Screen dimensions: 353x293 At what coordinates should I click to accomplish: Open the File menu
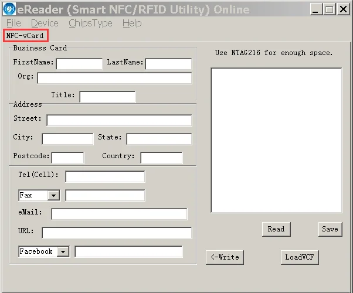point(13,23)
